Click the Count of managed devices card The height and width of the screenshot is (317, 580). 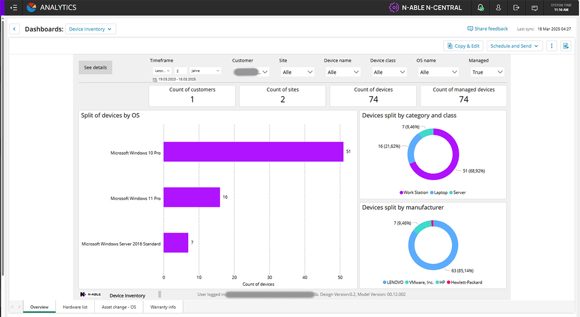pyautogui.click(x=464, y=95)
